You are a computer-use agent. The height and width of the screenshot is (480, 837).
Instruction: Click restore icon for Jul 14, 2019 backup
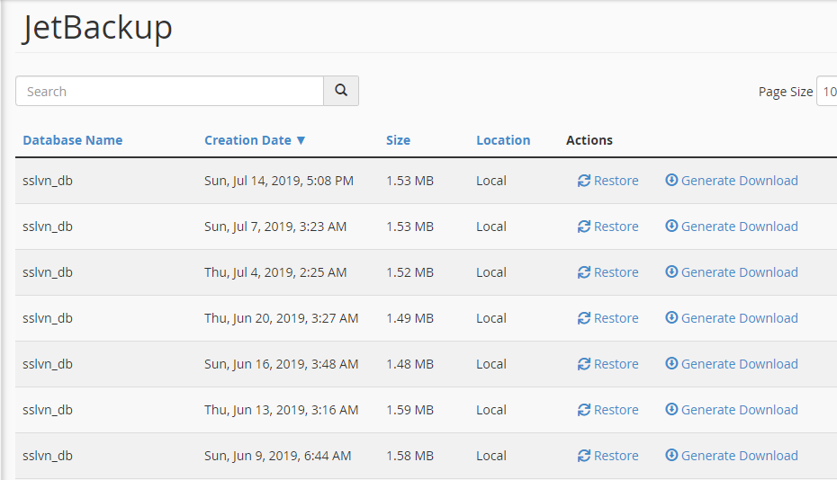(x=584, y=181)
